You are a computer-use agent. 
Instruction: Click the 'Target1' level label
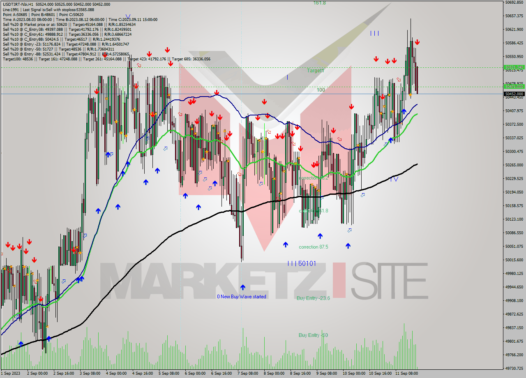point(316,71)
